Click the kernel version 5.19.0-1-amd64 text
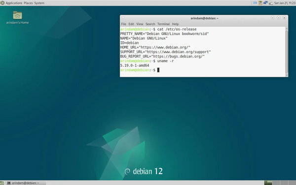This screenshot has height=185, width=296. pos(135,65)
